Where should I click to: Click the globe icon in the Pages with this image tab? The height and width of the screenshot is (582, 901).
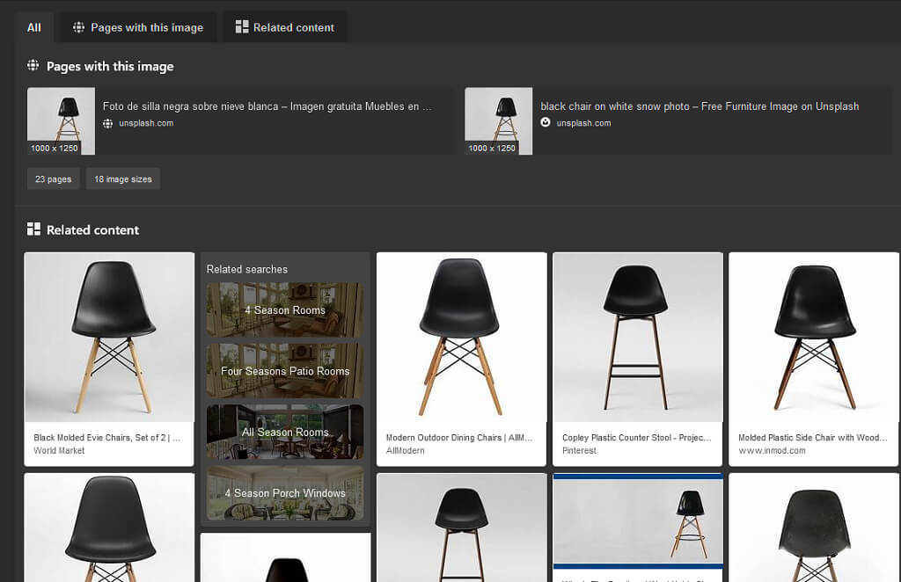pyautogui.click(x=79, y=27)
